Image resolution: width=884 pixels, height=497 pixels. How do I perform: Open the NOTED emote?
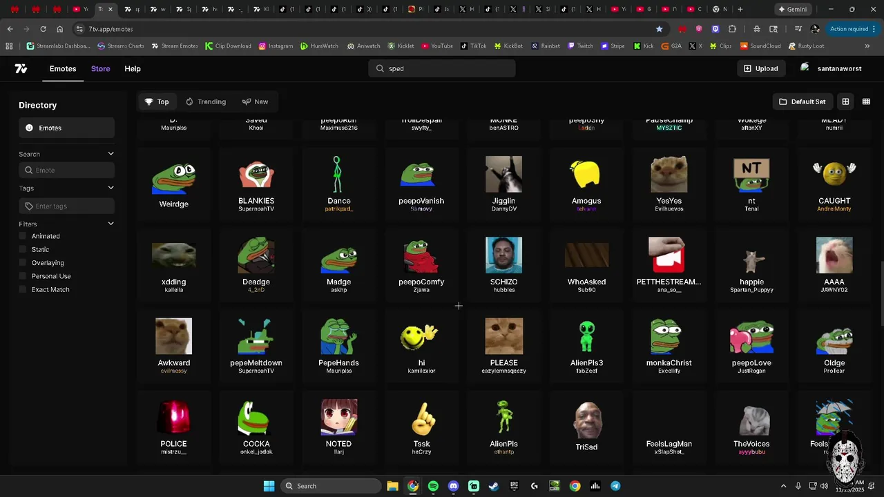point(338,427)
